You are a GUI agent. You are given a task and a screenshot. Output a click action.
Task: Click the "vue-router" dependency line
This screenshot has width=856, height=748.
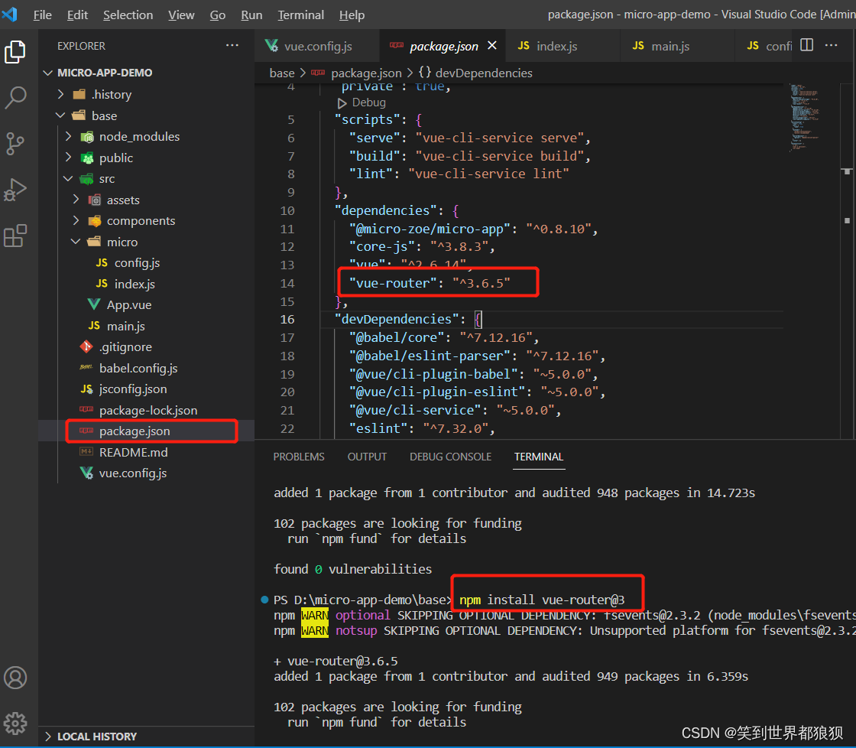pyautogui.click(x=429, y=283)
